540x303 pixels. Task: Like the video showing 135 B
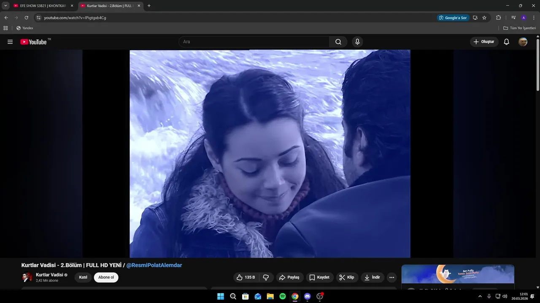point(246,277)
